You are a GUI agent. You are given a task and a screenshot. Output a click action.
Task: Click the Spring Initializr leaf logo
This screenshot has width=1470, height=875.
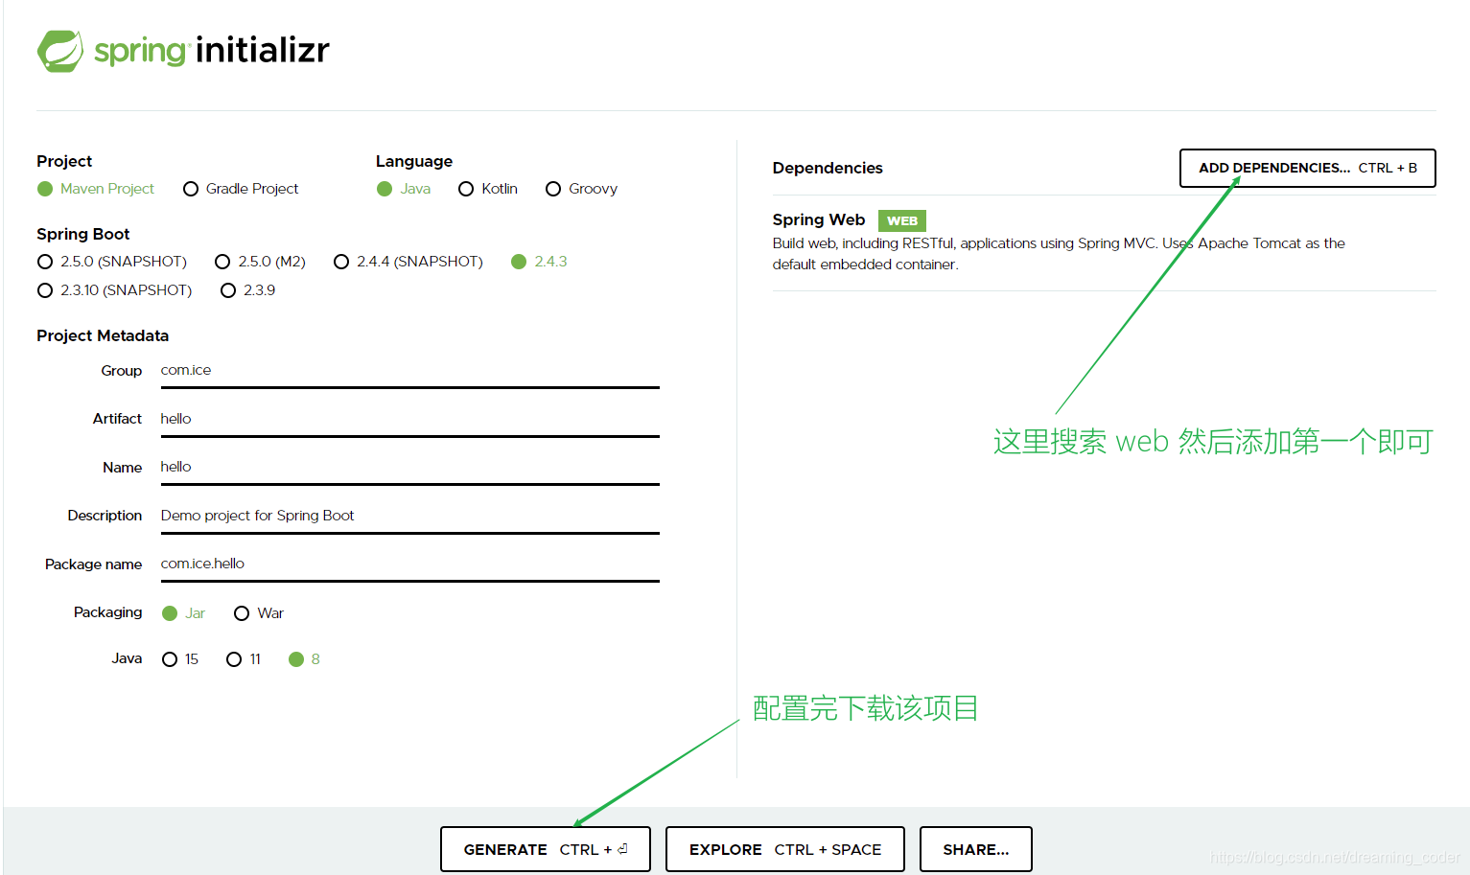click(60, 51)
